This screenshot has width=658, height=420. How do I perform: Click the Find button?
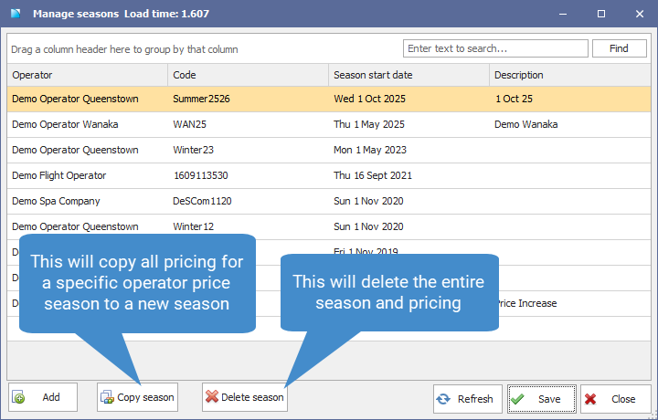(x=619, y=48)
